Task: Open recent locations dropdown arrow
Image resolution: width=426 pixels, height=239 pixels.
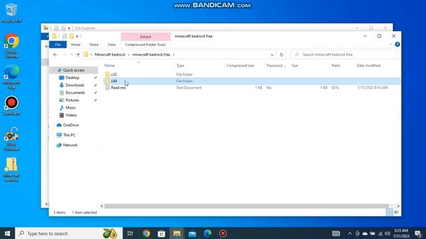Action: pos(71,54)
